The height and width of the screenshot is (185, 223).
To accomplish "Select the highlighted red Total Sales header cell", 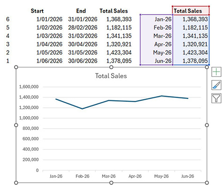I will 191,11.
